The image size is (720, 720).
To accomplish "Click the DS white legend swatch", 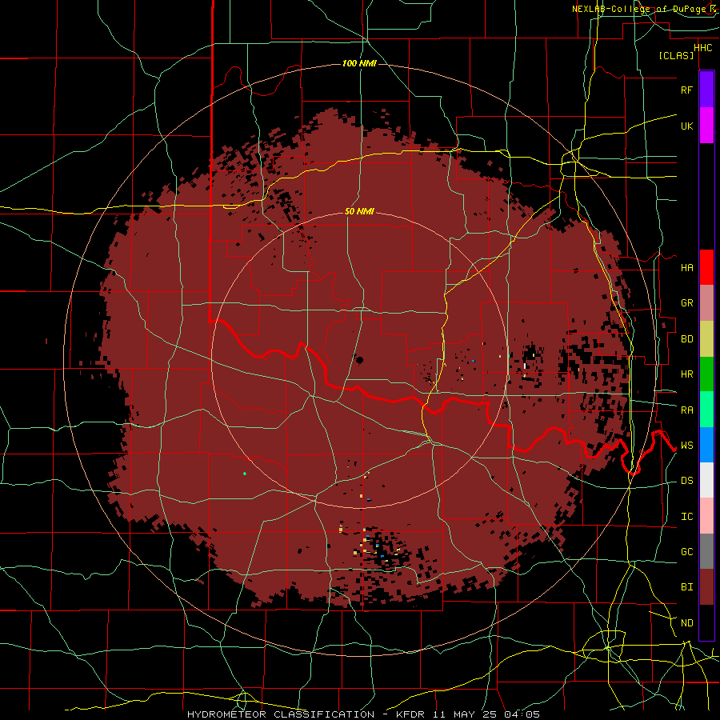I will [706, 480].
